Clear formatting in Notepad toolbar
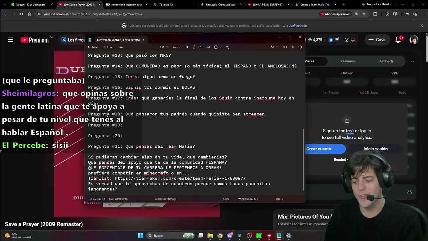The height and width of the screenshot is (241, 428). click(228, 47)
